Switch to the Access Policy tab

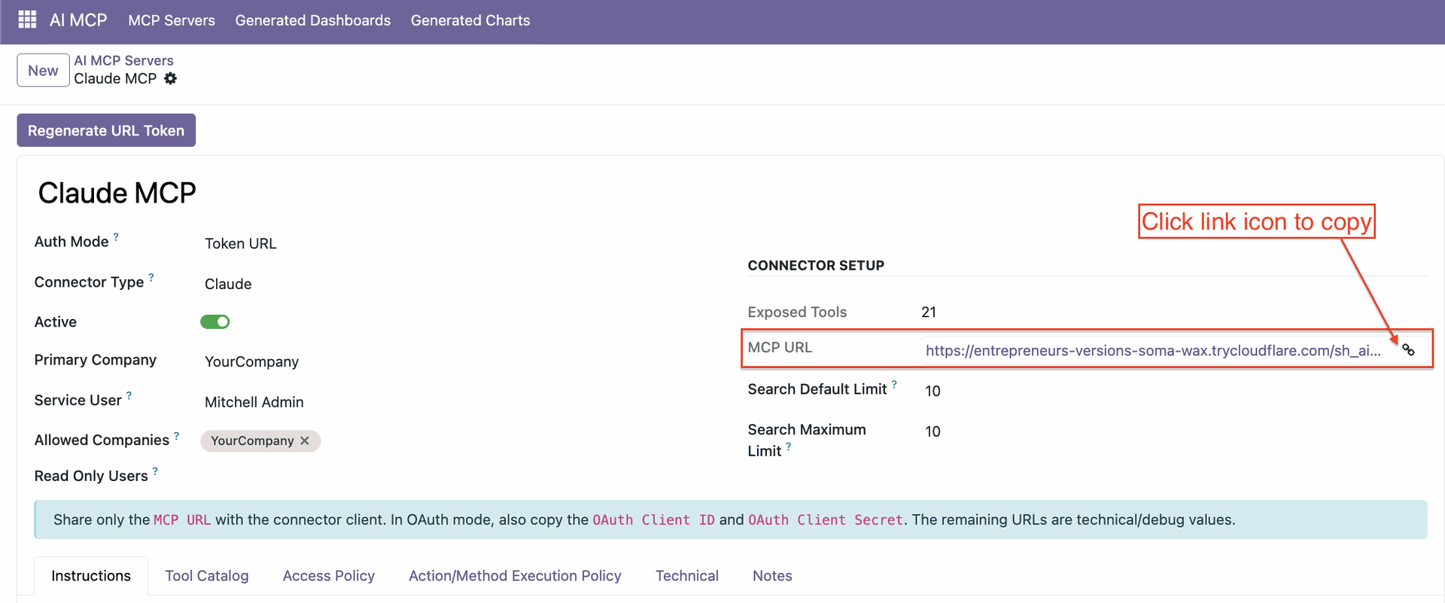[328, 576]
